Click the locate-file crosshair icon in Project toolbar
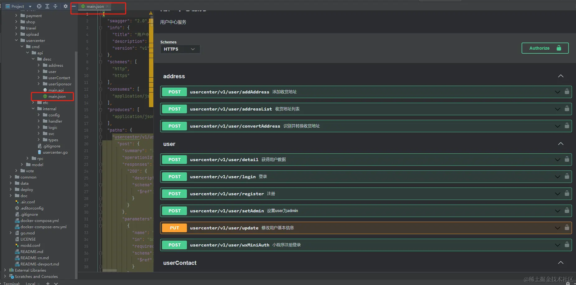Screen dimensions: 576x285 point(39,6)
